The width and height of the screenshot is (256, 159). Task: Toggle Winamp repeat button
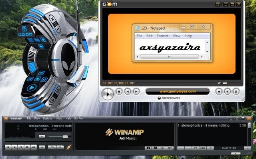tap(60, 147)
